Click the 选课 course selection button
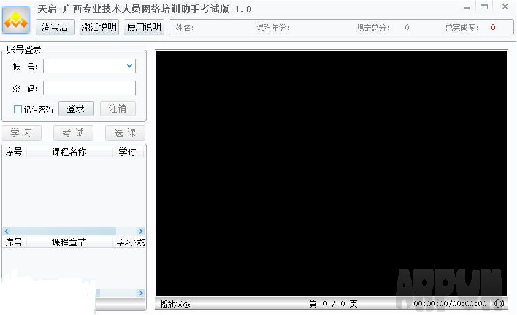 tap(125, 133)
